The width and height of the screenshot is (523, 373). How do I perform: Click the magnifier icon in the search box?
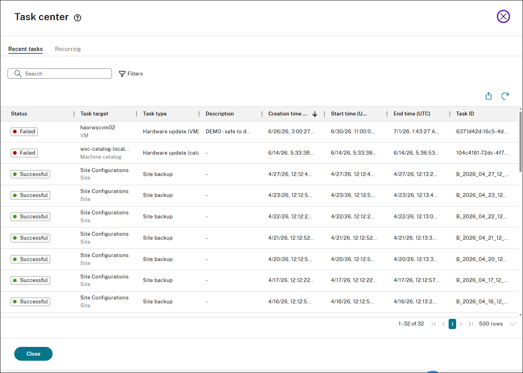(x=18, y=74)
